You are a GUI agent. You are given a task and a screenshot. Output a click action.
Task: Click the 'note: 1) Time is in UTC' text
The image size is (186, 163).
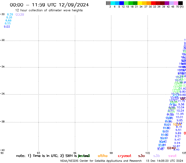37,156
